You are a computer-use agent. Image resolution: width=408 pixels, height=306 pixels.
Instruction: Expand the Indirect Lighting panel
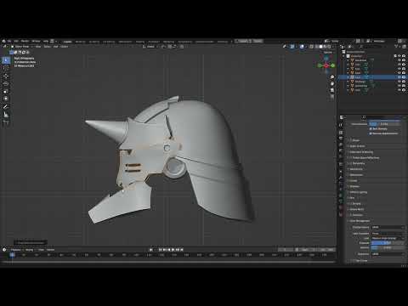[x=359, y=192]
